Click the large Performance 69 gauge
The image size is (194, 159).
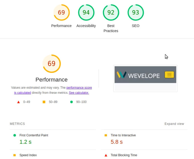[x=52, y=63]
